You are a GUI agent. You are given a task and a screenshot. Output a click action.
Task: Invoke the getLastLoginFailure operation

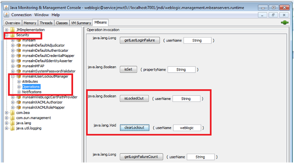(x=140, y=40)
